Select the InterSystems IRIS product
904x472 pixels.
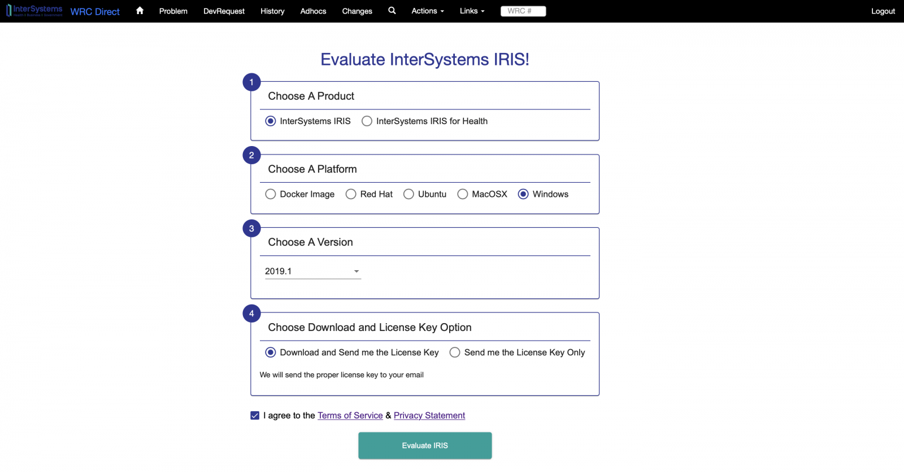point(271,121)
